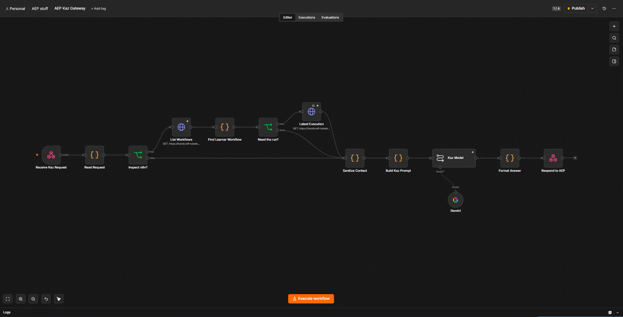Viewport: 623px width, 317px height.
Task: Pop out the Logs panel
Action: click(610, 312)
